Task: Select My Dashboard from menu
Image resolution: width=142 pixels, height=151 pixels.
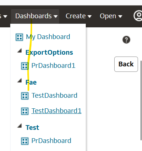Action: tap(48, 37)
